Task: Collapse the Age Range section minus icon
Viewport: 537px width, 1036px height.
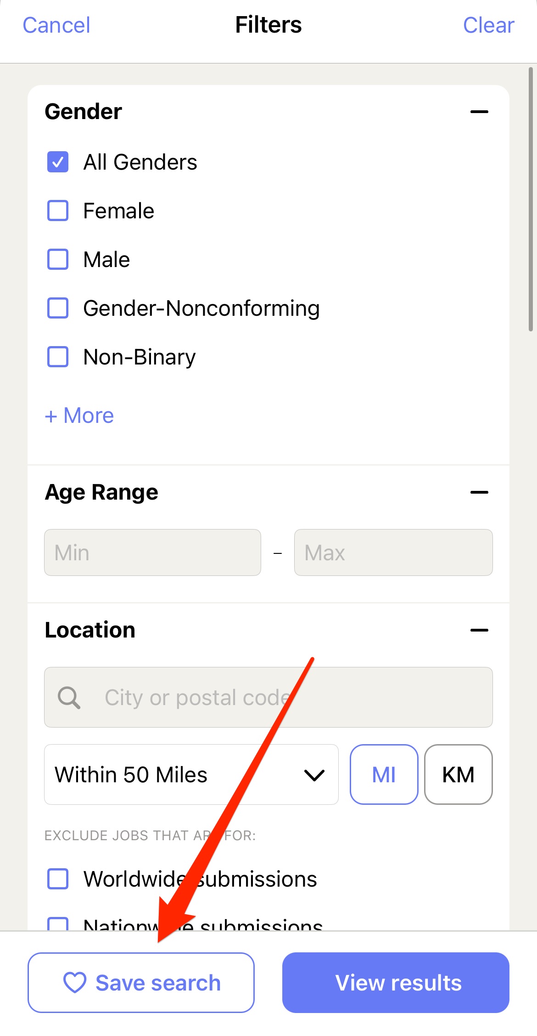Action: (x=479, y=492)
